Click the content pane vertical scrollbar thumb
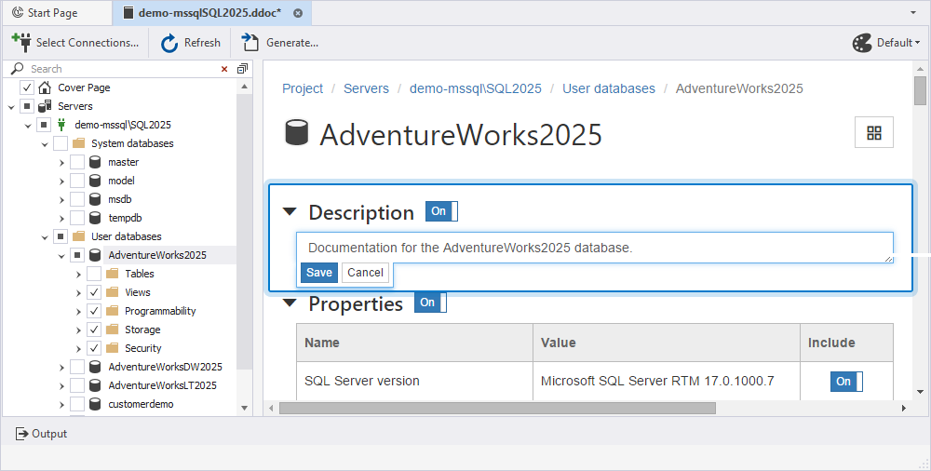Image resolution: width=931 pixels, height=471 pixels. pyautogui.click(x=921, y=90)
